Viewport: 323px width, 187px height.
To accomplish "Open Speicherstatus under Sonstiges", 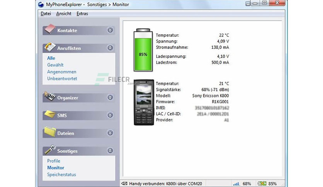I will [61, 174].
